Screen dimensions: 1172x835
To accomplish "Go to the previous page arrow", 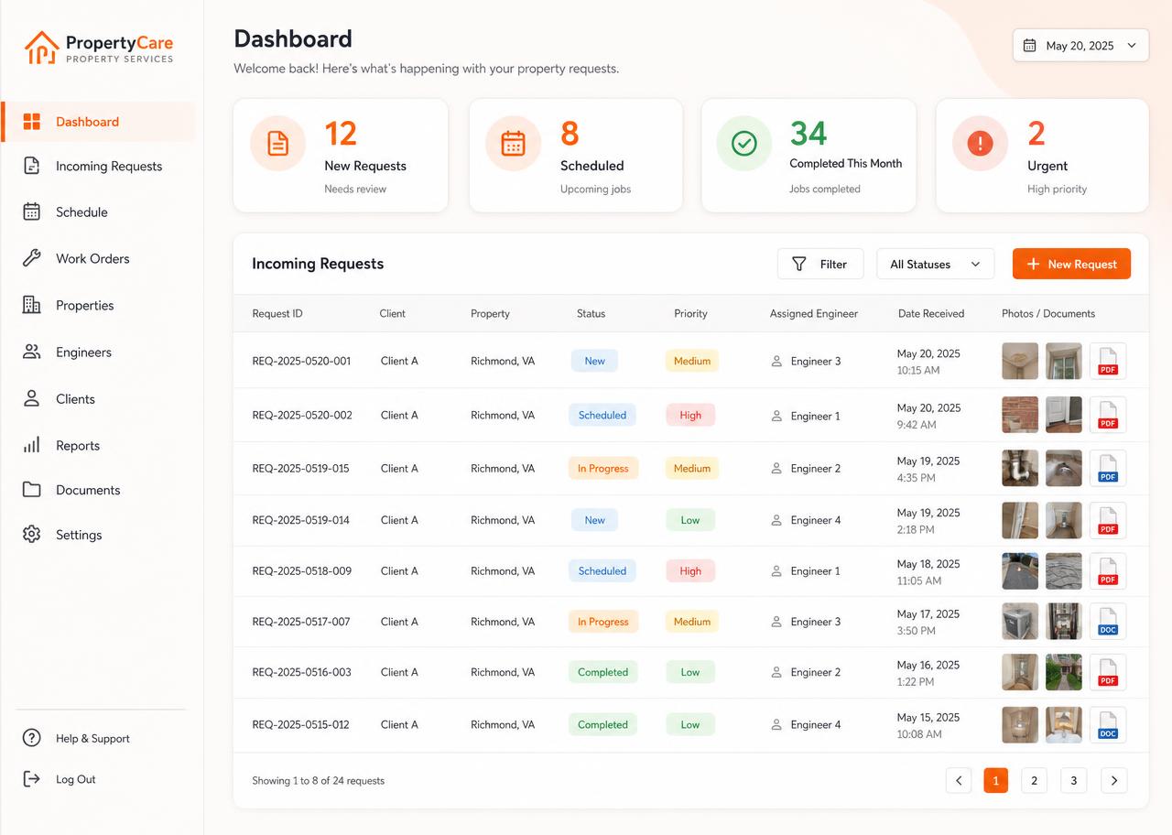I will click(959, 780).
